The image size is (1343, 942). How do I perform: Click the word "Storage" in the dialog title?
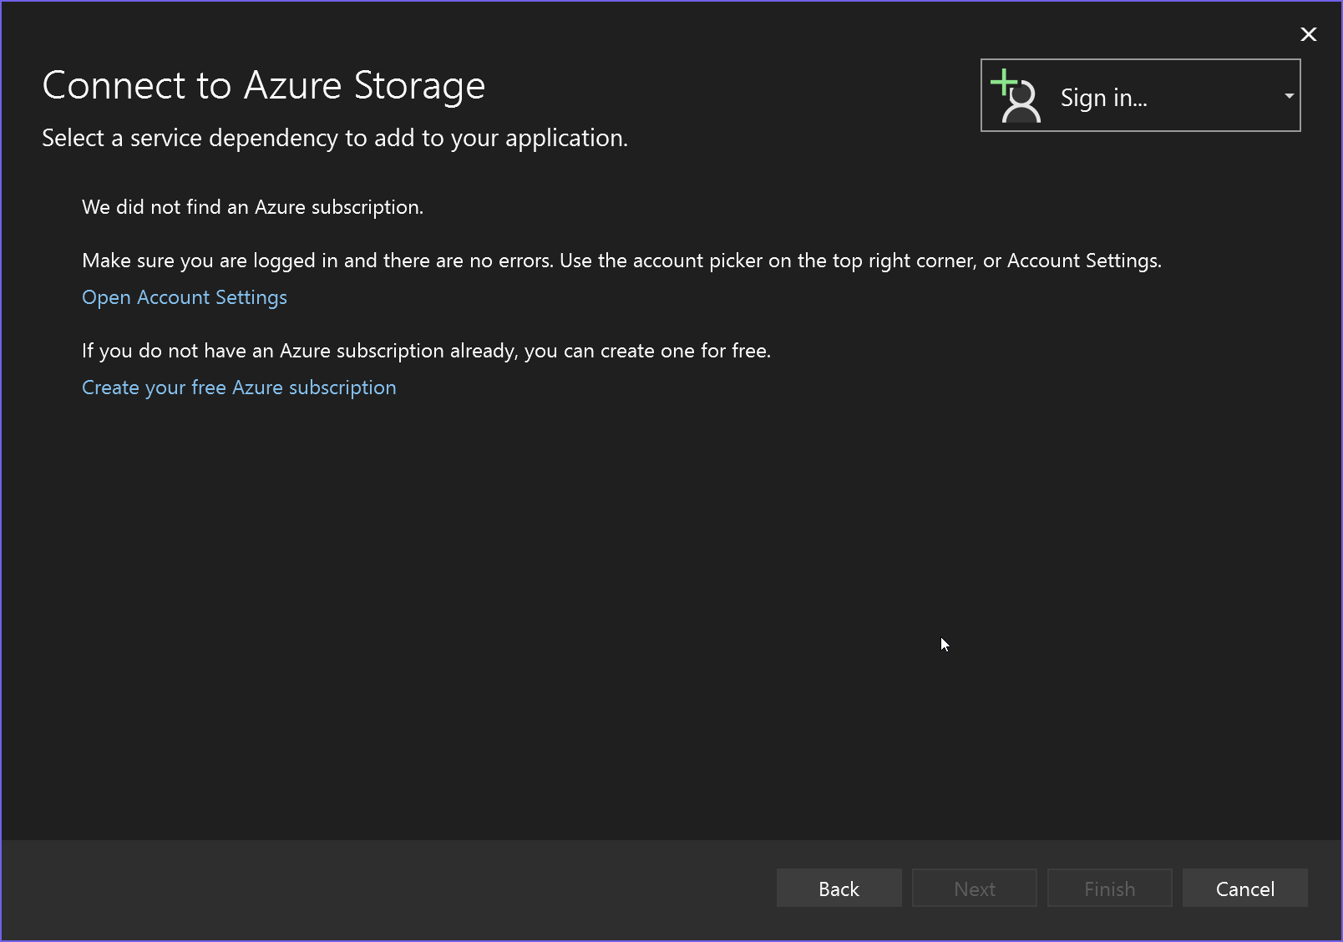pyautogui.click(x=419, y=85)
